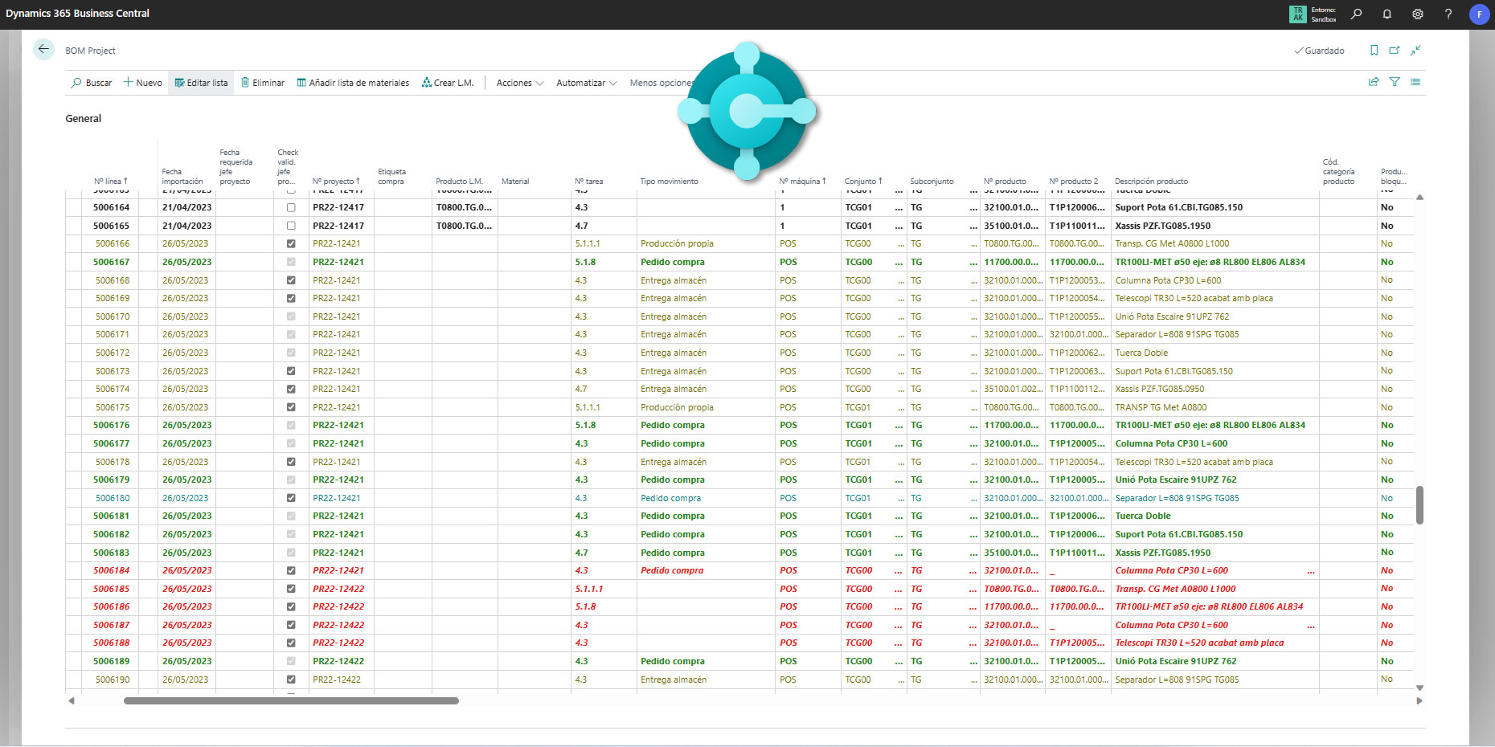Viewport: 1495px width, 747px height.
Task: Open description lookup on row 5006184
Action: pos(1310,571)
